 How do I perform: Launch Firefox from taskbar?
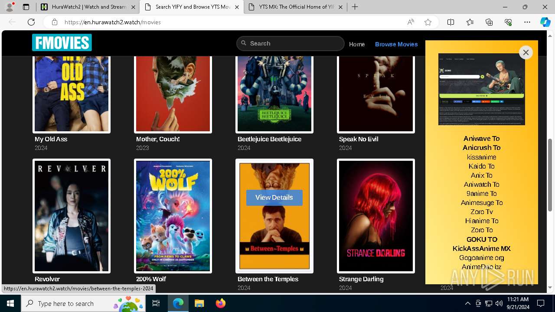220,303
